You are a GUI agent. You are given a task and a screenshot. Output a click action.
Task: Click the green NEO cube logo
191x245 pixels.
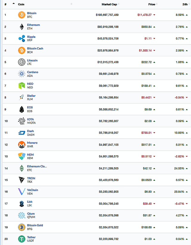coord(21,86)
